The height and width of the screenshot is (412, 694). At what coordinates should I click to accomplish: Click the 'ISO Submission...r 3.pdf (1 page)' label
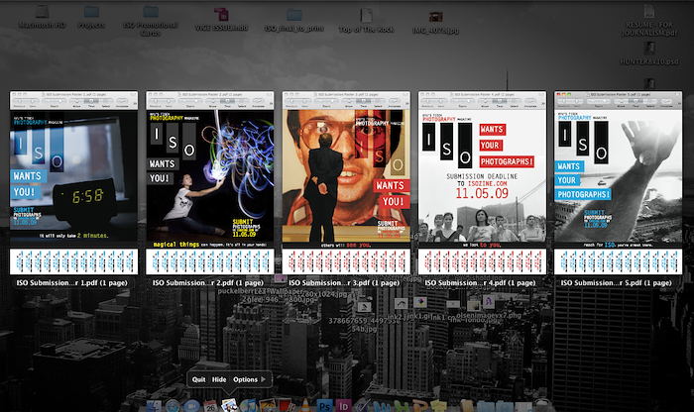(x=344, y=283)
